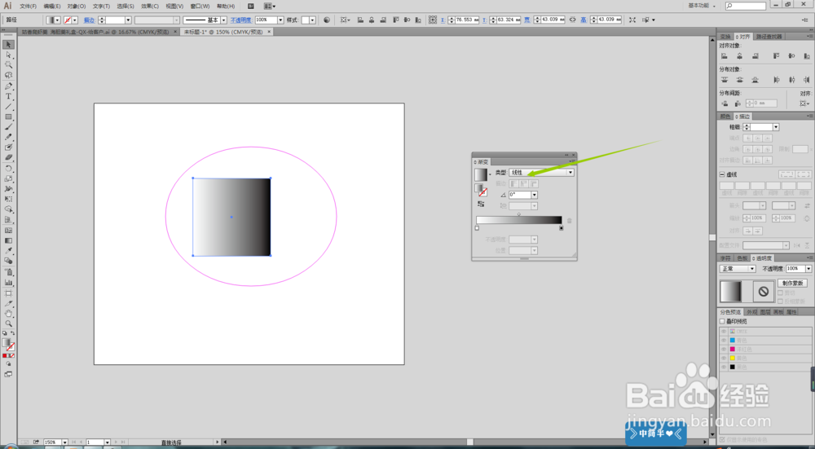Open the blending mode dropdown 正常
Viewport: 815px width, 449px height.
pos(737,269)
